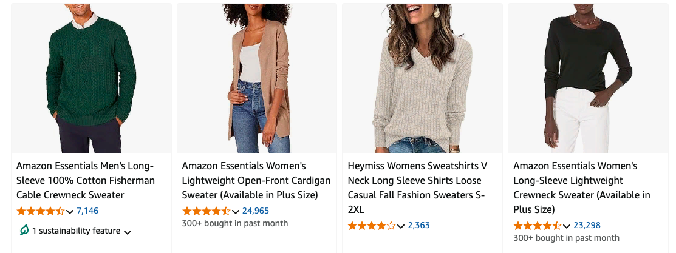Expand rating popover for men's Fisherman sweater
676x253 pixels.
tap(70, 212)
